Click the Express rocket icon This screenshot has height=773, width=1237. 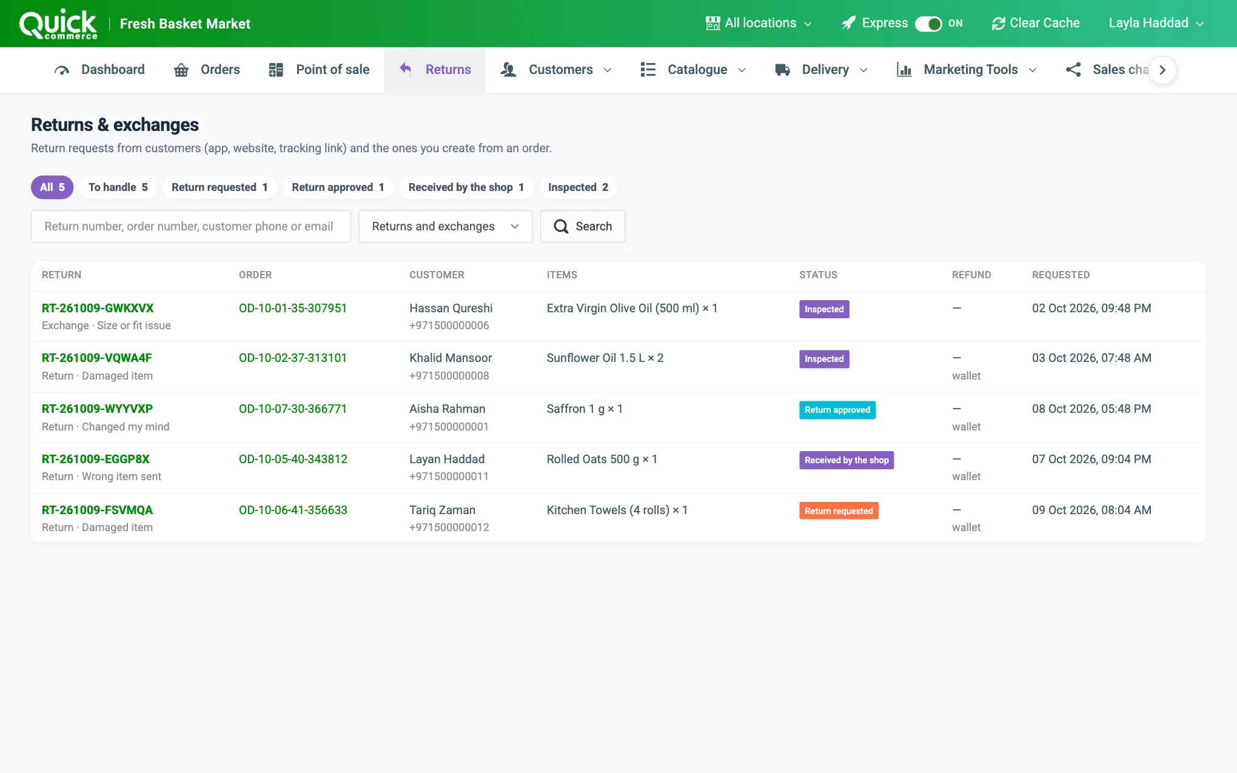click(x=849, y=23)
